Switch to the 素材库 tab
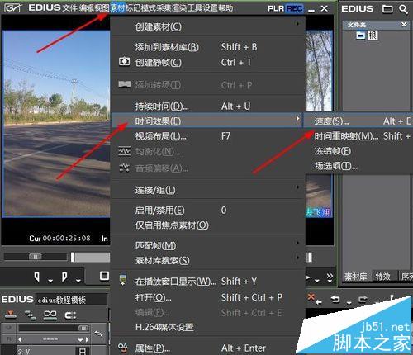This screenshot has height=355, width=413. [x=355, y=277]
